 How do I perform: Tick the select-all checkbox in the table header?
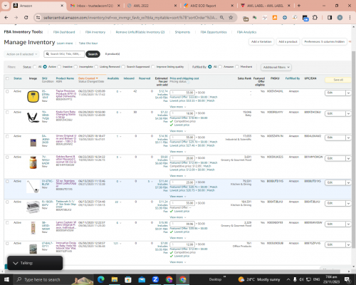click(x=7, y=78)
